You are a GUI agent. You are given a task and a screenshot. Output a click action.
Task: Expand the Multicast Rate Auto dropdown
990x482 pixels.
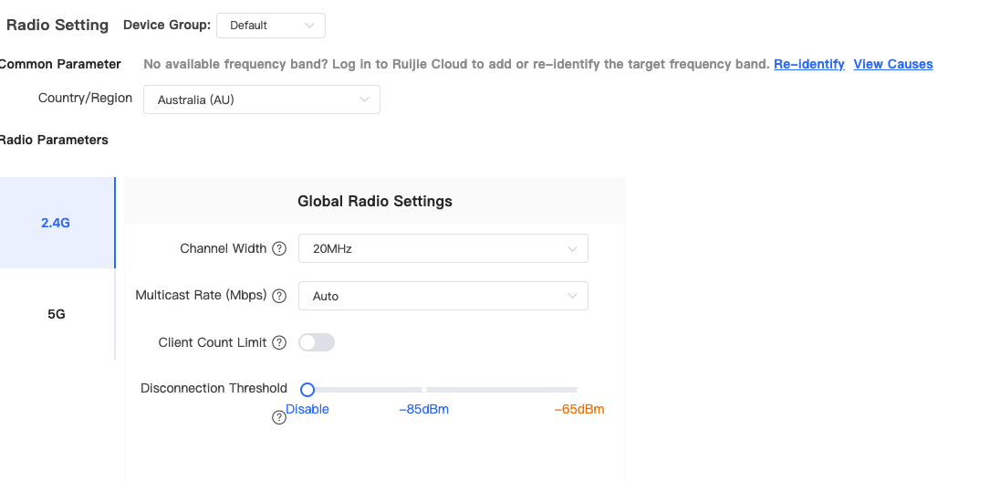pyautogui.click(x=443, y=296)
